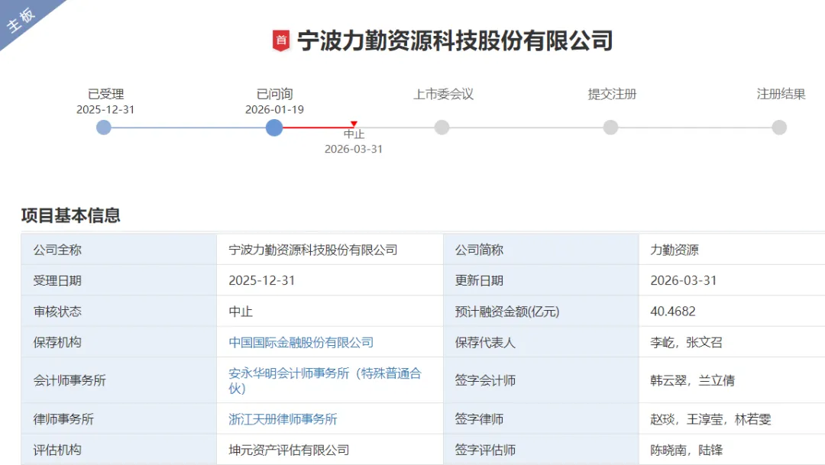Viewport: 825px width, 465px height.
Task: Click the 项目基本信息 section heading
Action: (70, 215)
